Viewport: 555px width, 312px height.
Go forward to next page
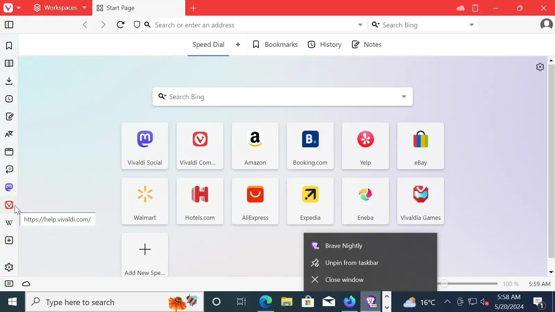(103, 25)
